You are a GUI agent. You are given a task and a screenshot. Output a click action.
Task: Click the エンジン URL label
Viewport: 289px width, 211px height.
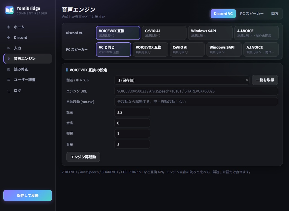pos(76,91)
